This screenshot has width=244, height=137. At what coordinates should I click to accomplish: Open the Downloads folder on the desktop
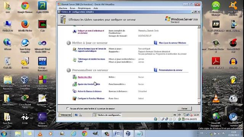click(8, 100)
